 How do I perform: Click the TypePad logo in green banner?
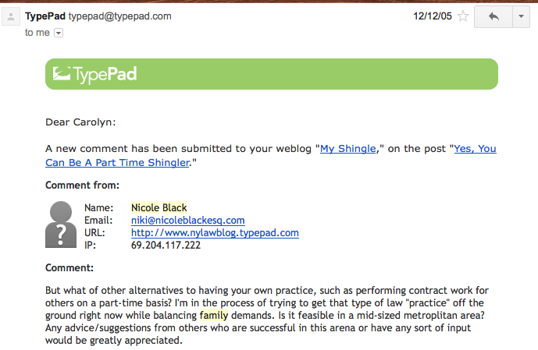94,74
